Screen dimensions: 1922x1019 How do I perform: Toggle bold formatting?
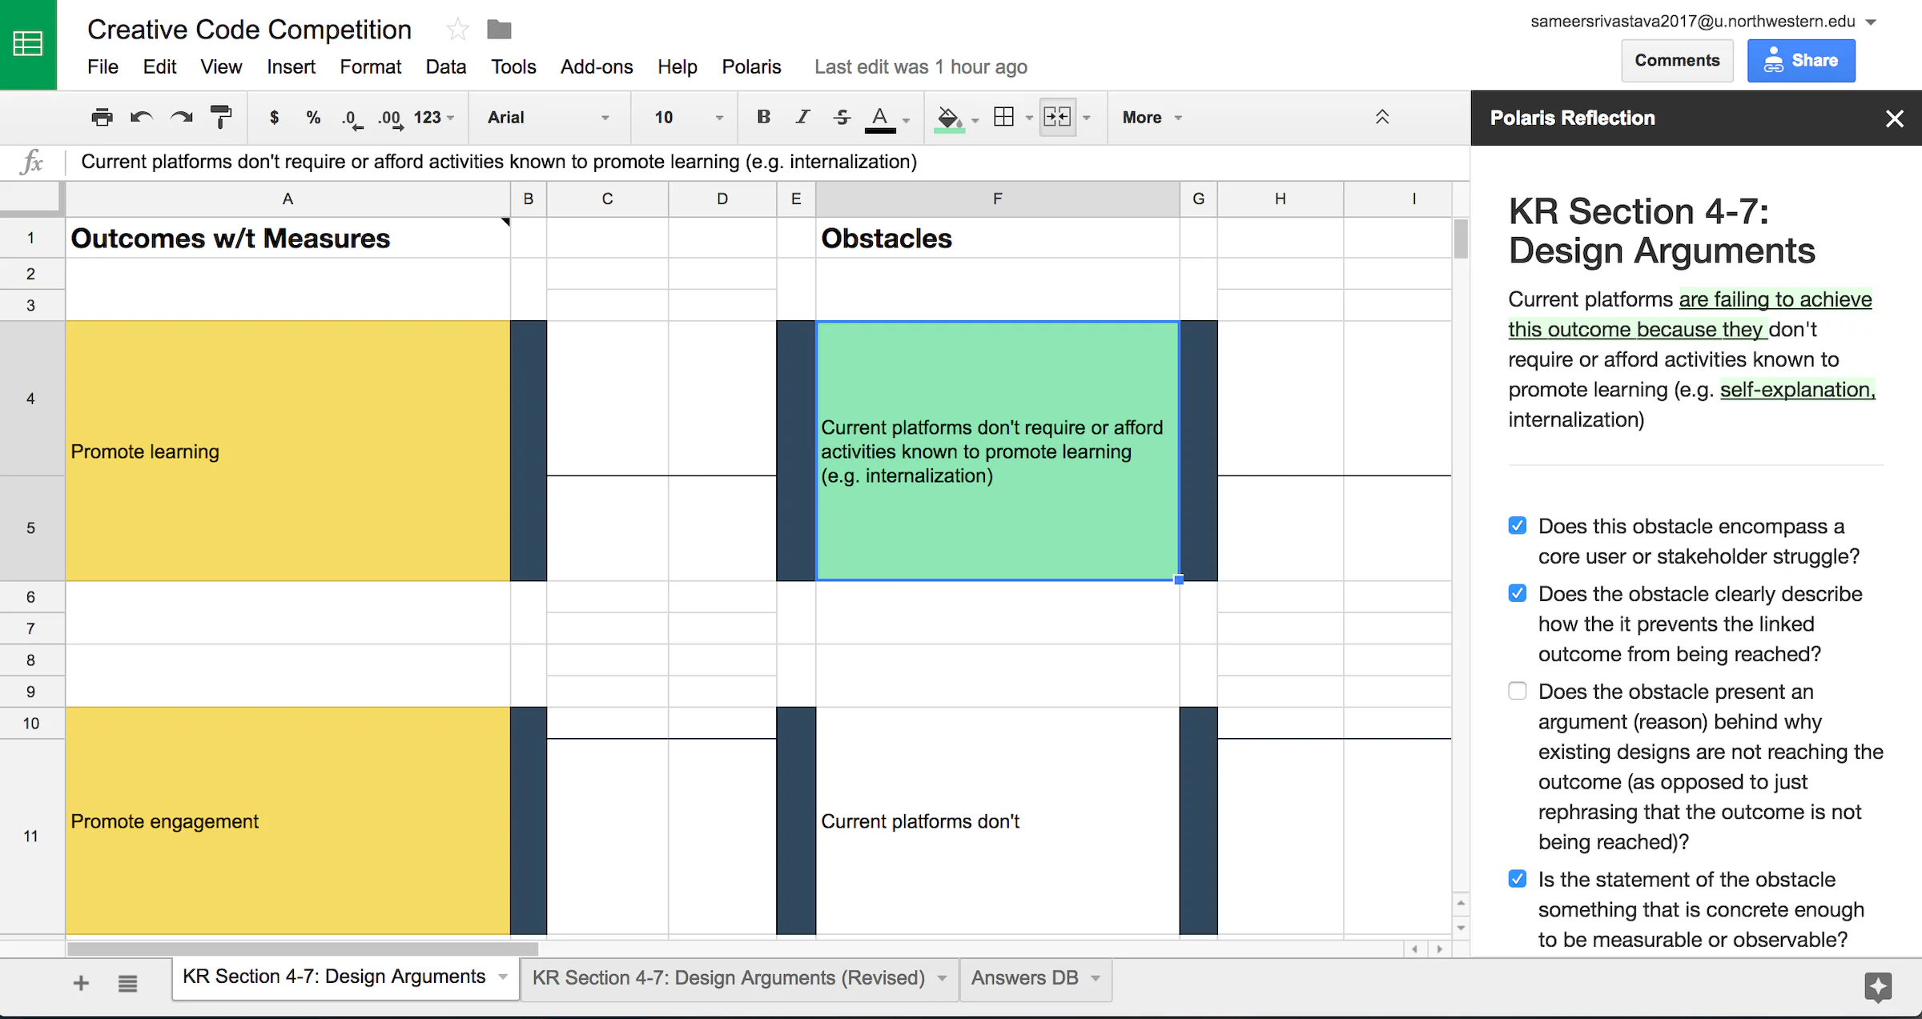tap(763, 117)
